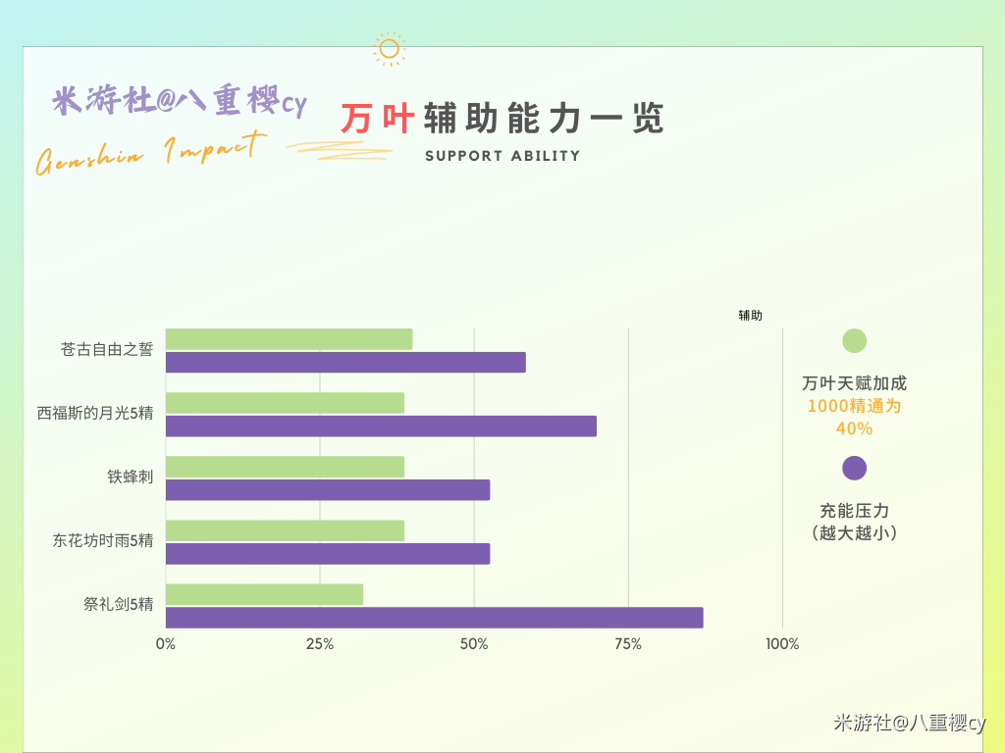Viewport: 1005px width, 753px height.
Task: Select the title 万叶辅助能力一览
Action: [x=502, y=118]
